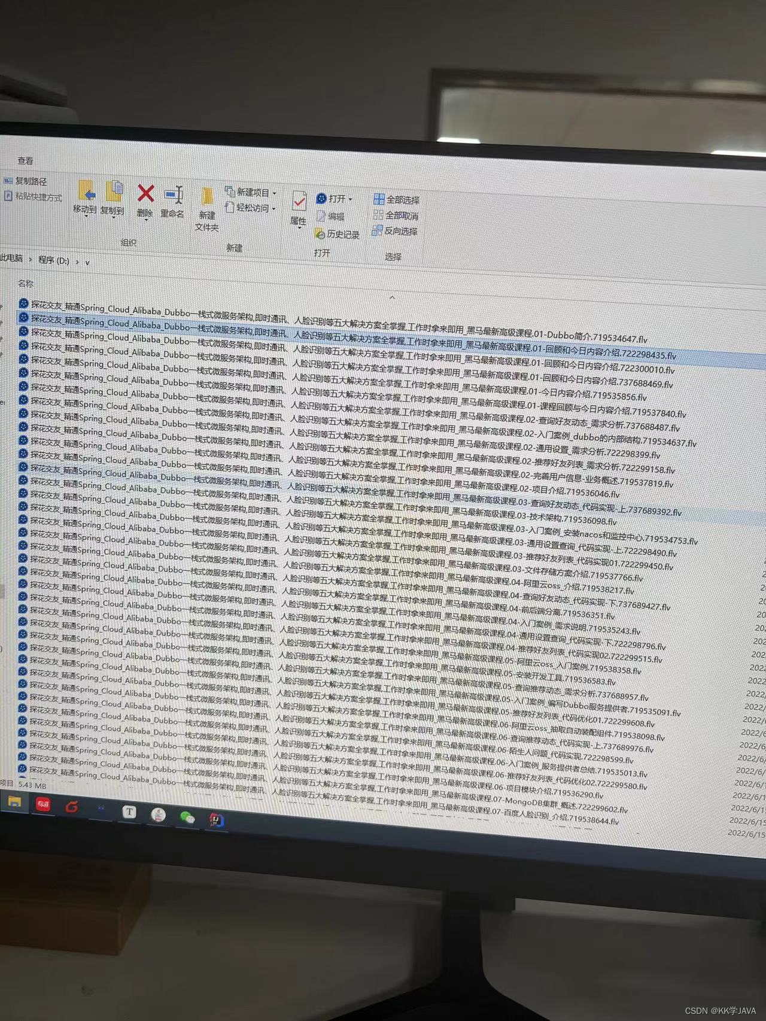
Task: Expand the dropdown arrow under 删除
Action: (x=145, y=220)
